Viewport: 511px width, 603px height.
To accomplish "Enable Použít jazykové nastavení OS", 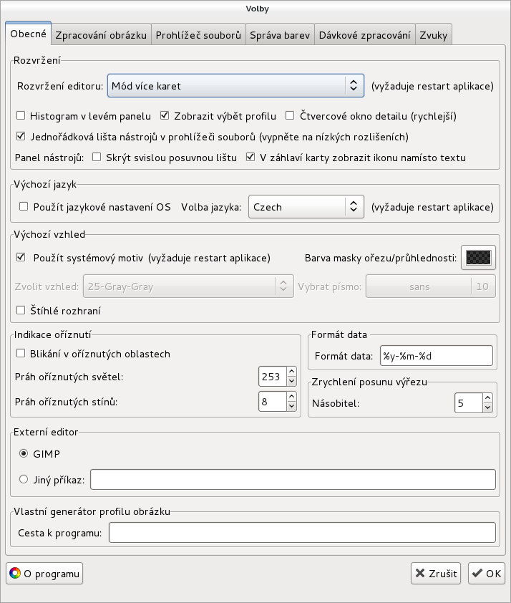I will (x=24, y=206).
